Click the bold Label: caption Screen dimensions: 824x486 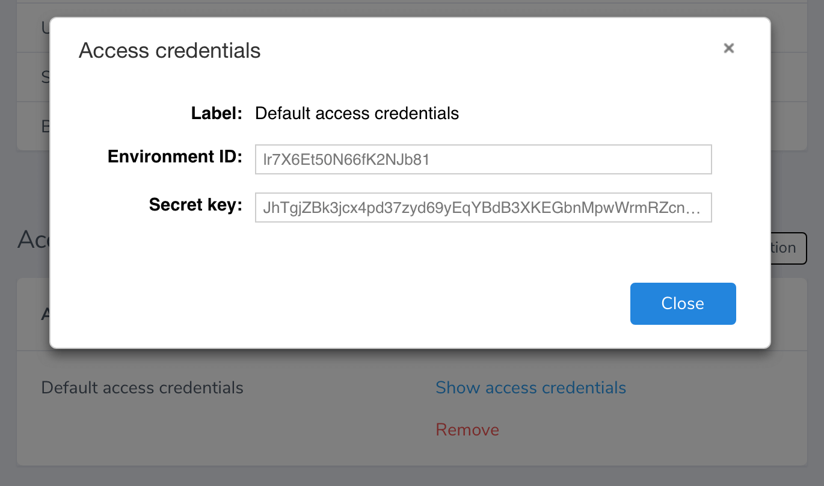[x=216, y=113]
